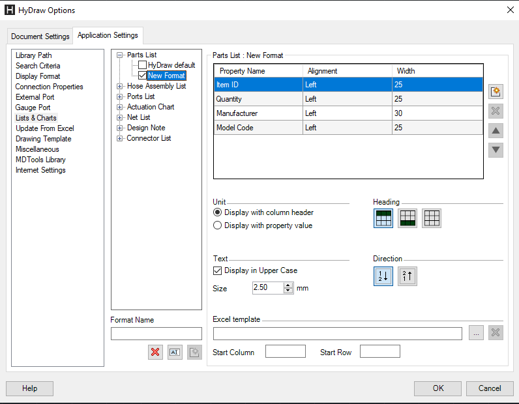The height and width of the screenshot is (404, 519).
Task: Open Update From Excel settings
Action: 45,128
